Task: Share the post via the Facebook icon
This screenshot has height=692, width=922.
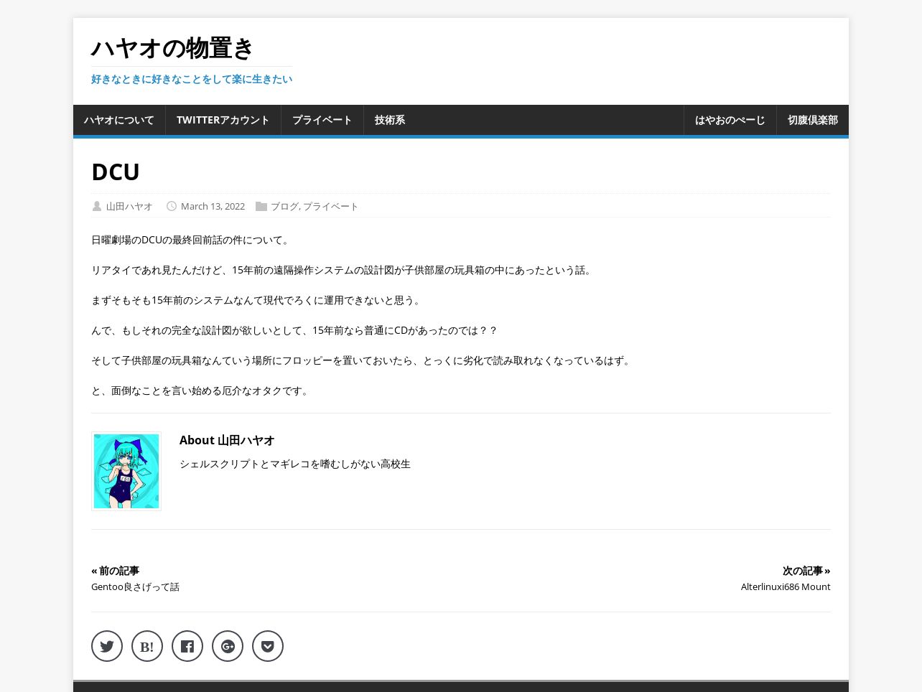Action: pyautogui.click(x=187, y=646)
